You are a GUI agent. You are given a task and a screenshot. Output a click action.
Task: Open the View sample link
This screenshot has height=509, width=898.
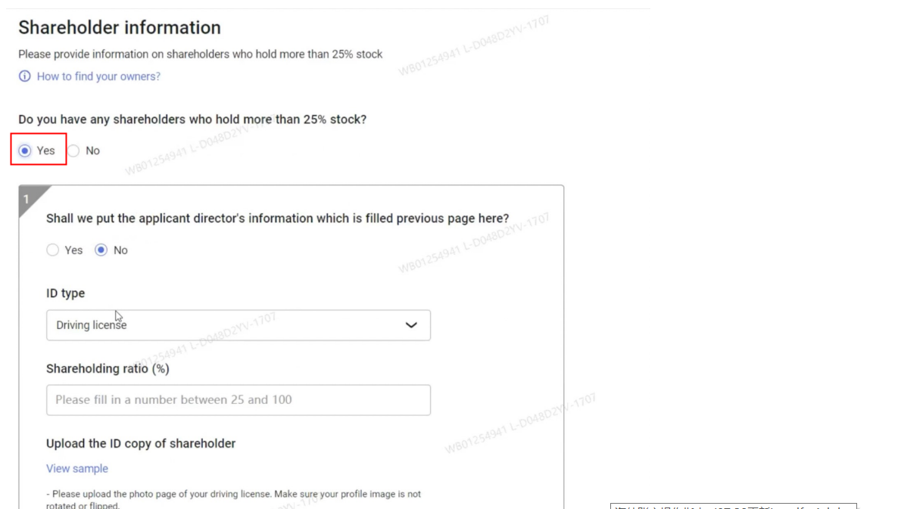(77, 469)
